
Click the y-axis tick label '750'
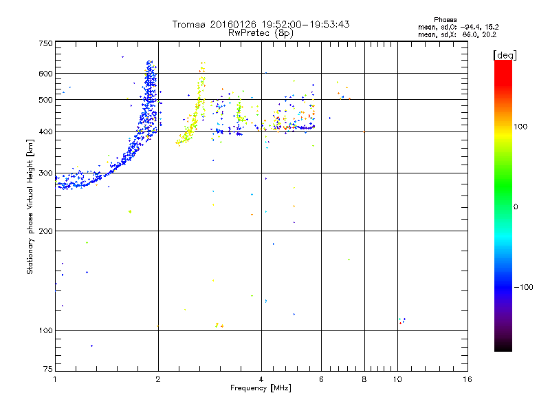point(45,43)
